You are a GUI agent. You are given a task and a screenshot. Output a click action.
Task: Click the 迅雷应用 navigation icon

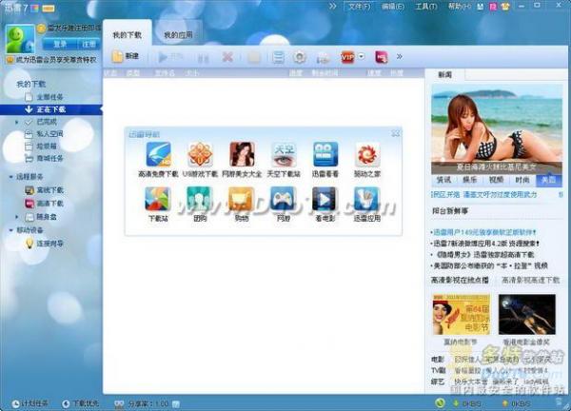pos(367,199)
